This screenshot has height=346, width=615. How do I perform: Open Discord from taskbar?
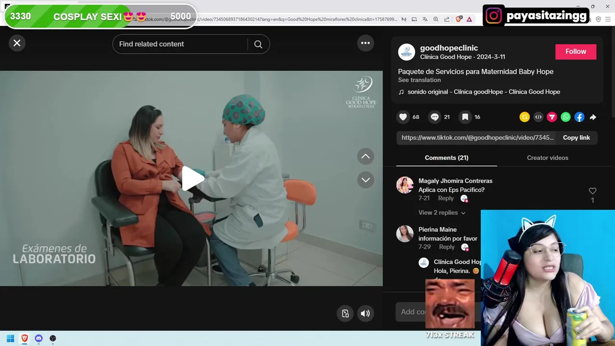click(x=38, y=338)
